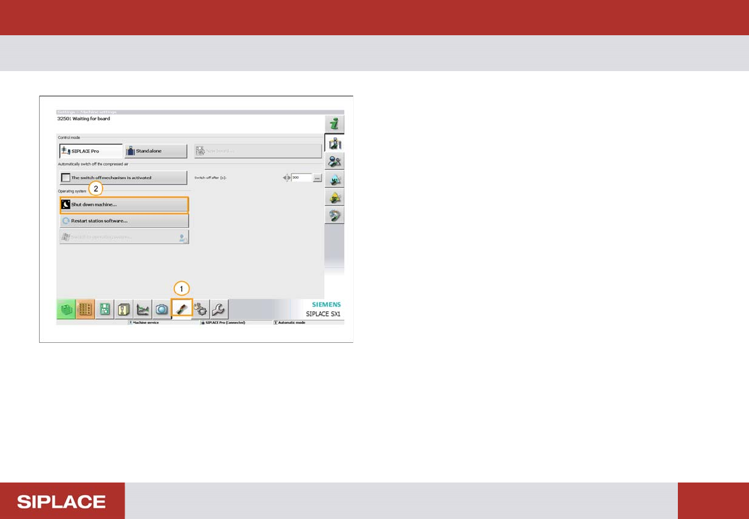Open the orange feeder grid icon
This screenshot has height=519, width=749.
pyautogui.click(x=86, y=310)
